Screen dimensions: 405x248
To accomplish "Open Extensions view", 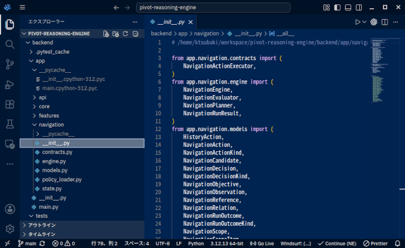I will [10, 104].
